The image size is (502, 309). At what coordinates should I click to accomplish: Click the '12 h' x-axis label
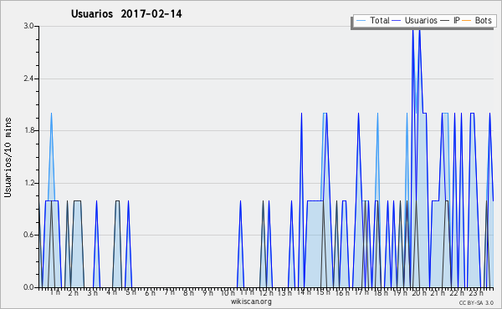click(266, 292)
